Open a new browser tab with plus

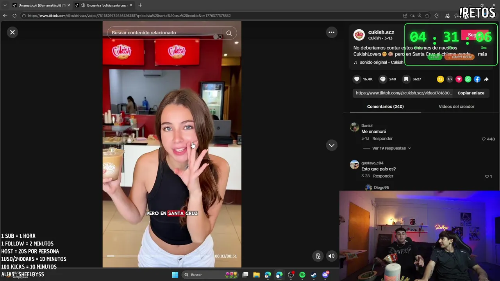[x=140, y=5]
